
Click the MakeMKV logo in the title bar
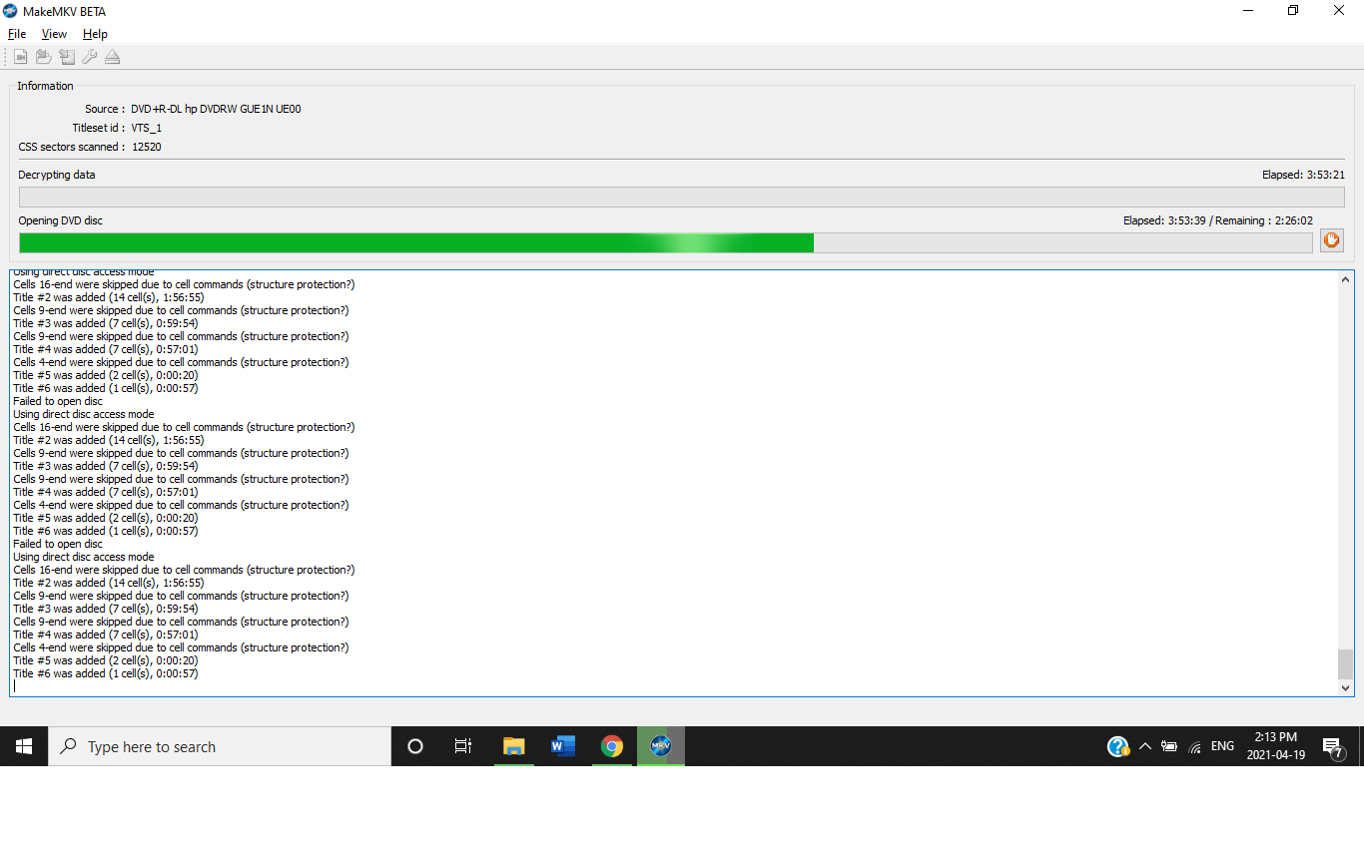coord(10,11)
